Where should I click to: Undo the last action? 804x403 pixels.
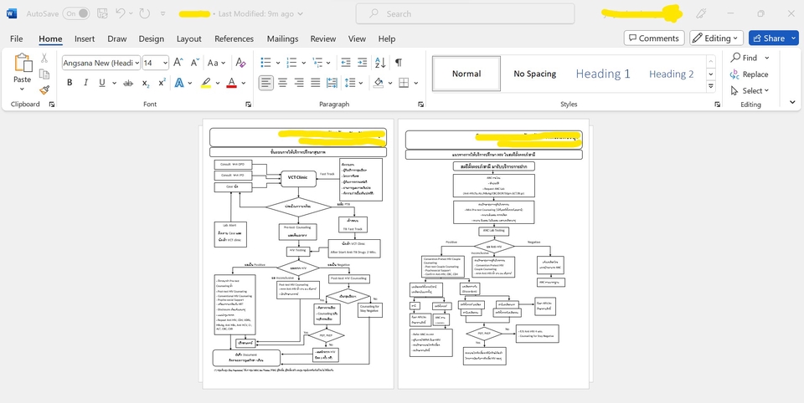121,14
